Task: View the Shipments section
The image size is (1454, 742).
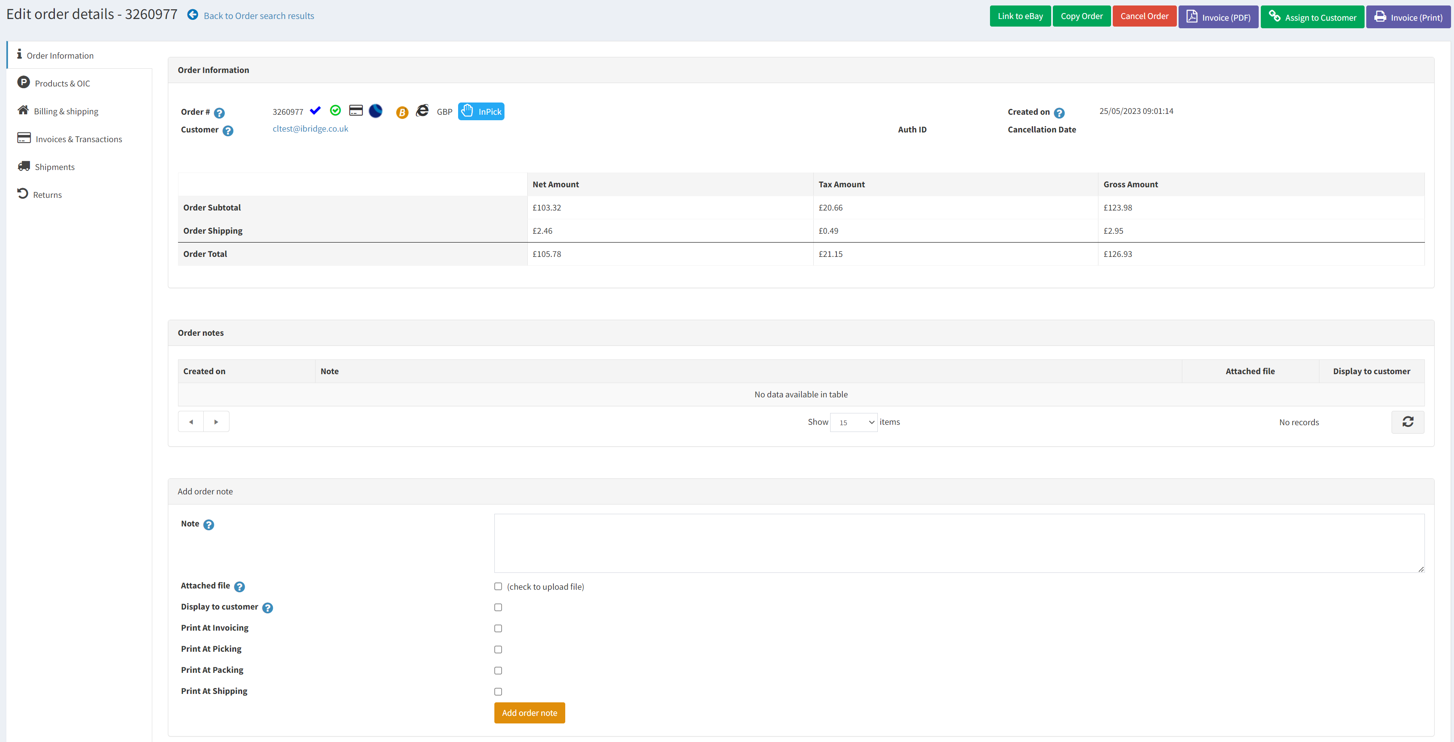Action: pos(54,167)
